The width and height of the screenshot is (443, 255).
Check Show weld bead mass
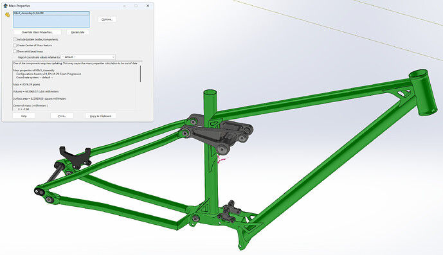pyautogui.click(x=15, y=51)
